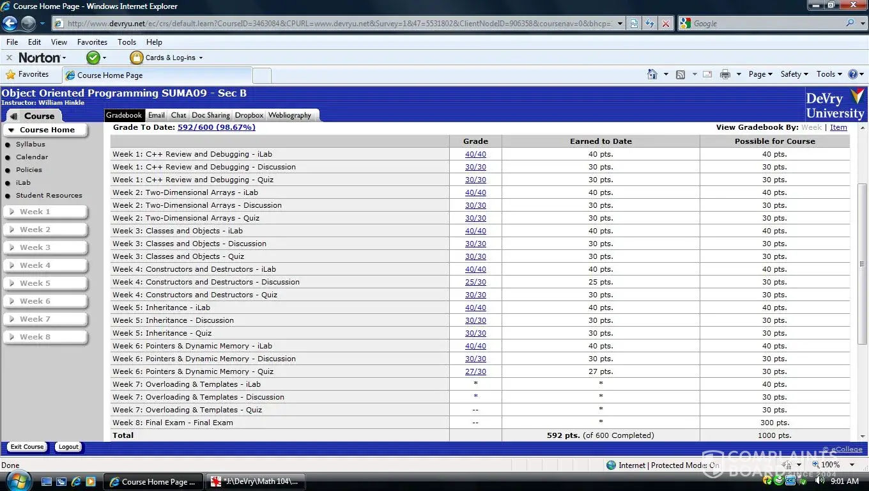Click the Print icon in command bar
The width and height of the screenshot is (869, 491).
(725, 74)
